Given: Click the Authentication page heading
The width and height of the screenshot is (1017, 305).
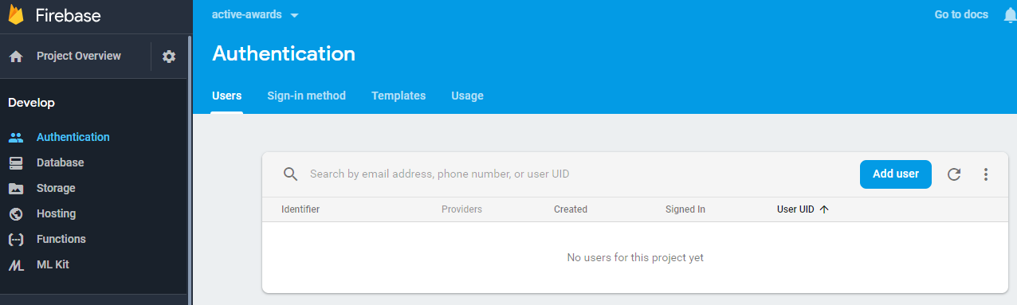Looking at the screenshot, I should (x=284, y=54).
